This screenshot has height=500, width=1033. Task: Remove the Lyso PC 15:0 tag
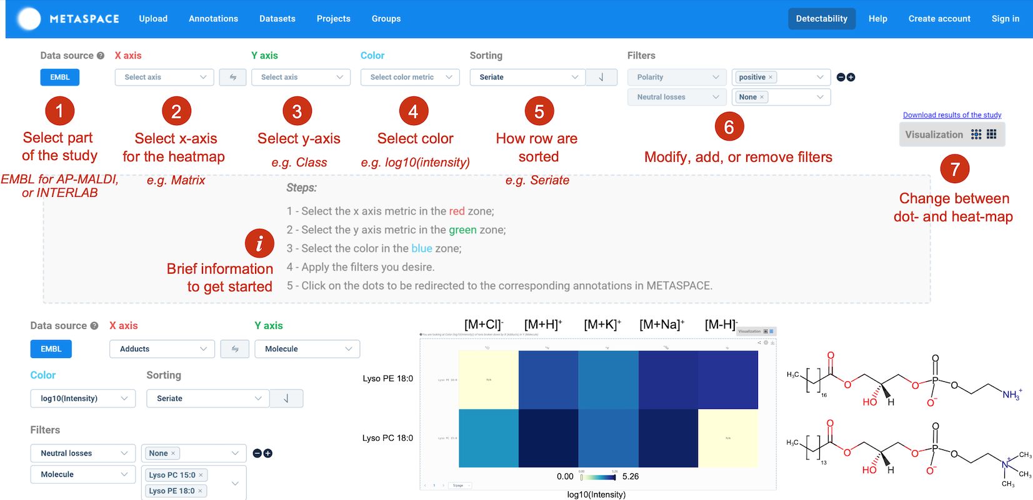click(201, 475)
